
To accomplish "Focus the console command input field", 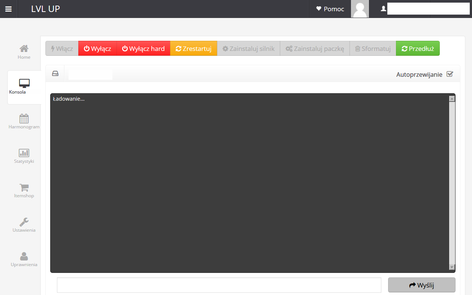I will (219, 285).
